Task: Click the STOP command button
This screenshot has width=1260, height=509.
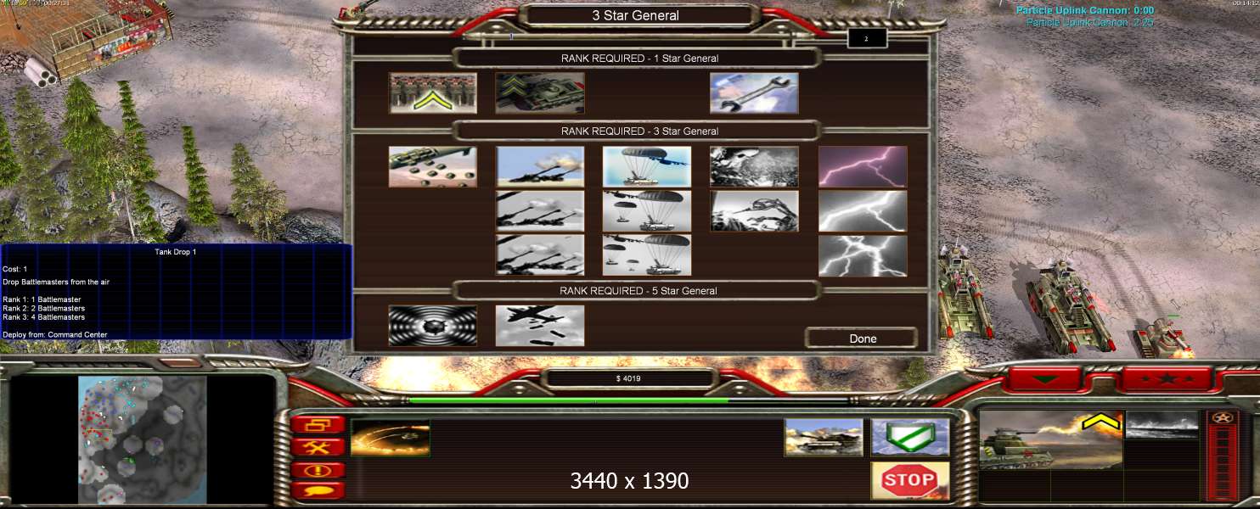Action: [x=910, y=481]
